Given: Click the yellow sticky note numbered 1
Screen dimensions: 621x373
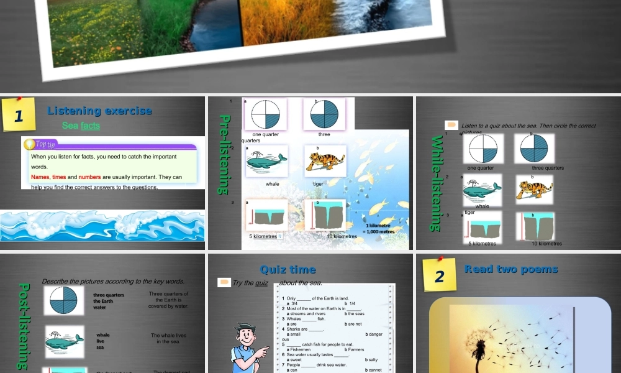Looking at the screenshot, I should [19, 114].
